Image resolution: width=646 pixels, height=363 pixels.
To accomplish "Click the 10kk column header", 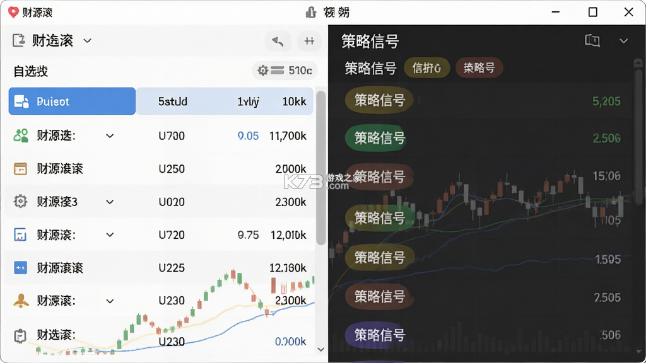I will pos(294,101).
